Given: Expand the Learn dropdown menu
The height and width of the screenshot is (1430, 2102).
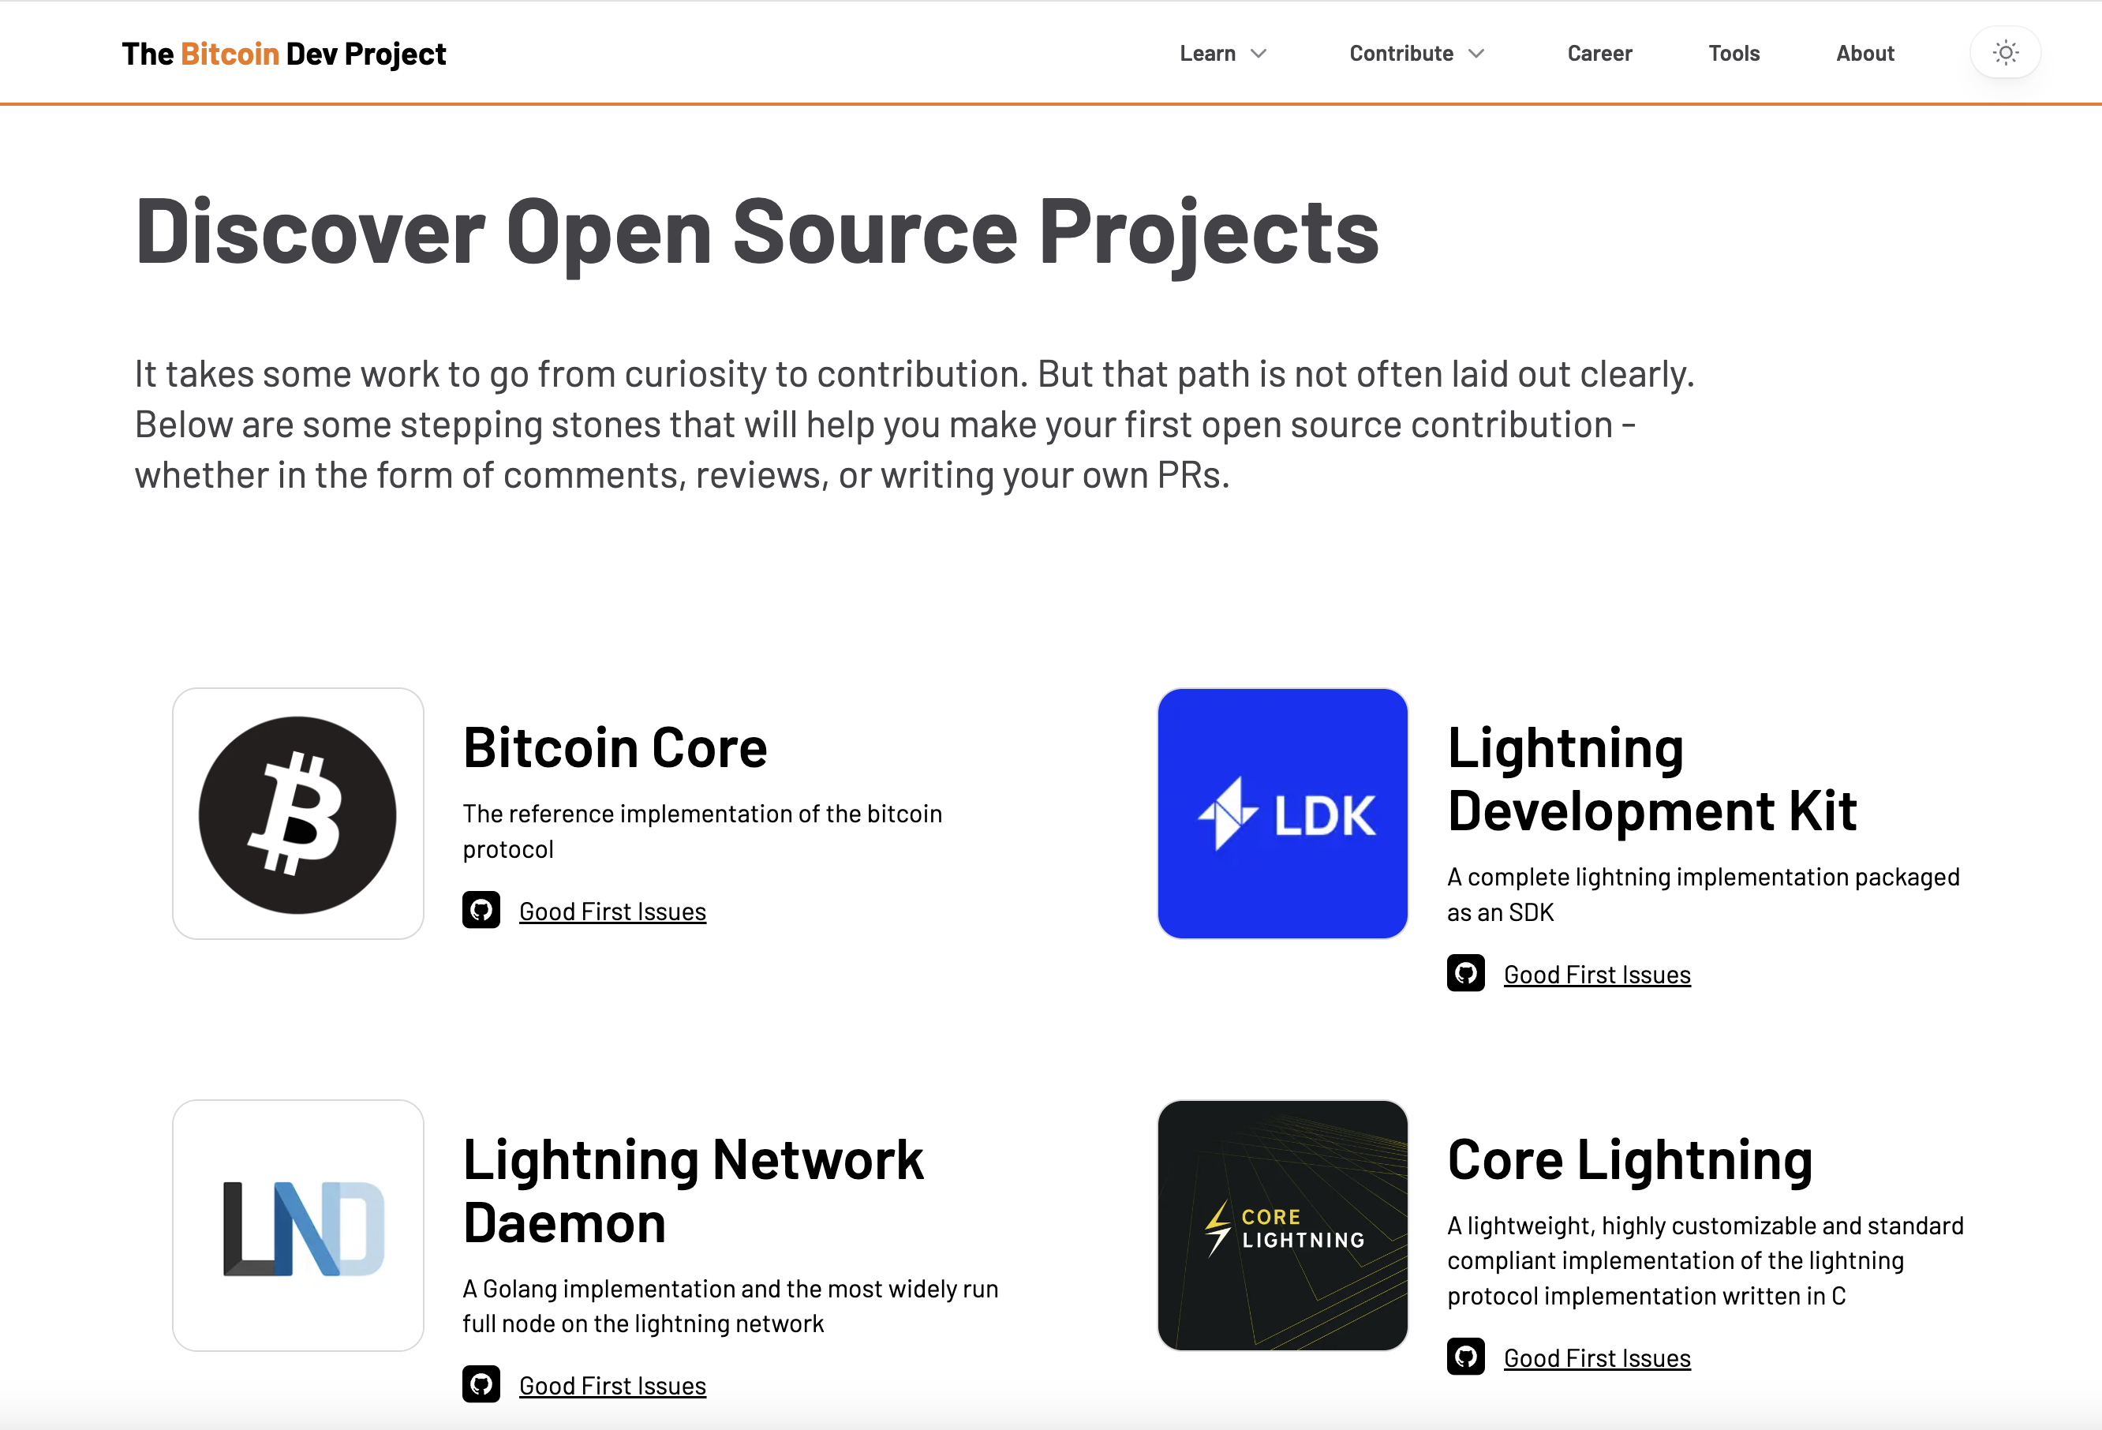Looking at the screenshot, I should pos(1223,54).
